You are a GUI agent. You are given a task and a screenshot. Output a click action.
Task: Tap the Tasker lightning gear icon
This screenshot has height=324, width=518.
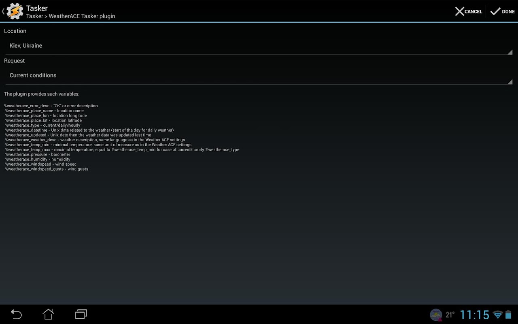click(15, 11)
